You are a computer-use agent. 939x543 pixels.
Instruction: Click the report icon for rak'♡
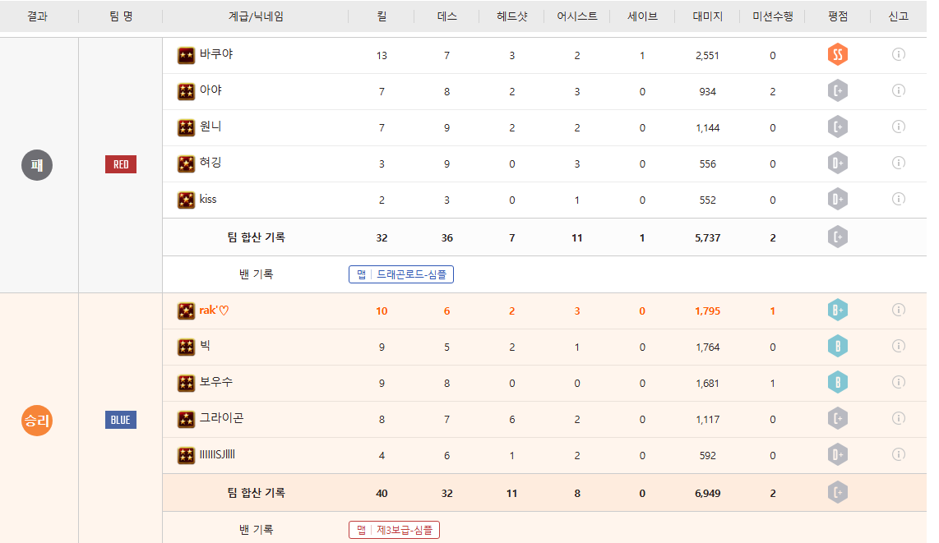tap(898, 310)
